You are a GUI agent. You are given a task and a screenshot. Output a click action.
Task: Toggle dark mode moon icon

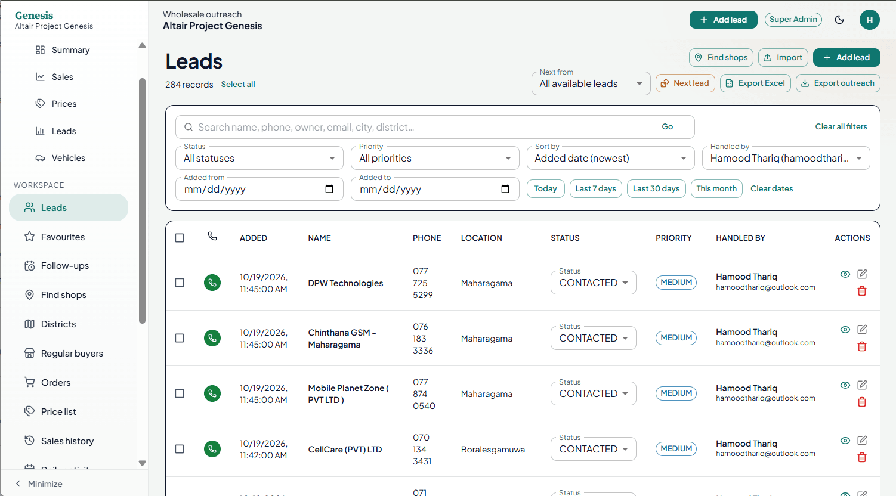coord(839,20)
